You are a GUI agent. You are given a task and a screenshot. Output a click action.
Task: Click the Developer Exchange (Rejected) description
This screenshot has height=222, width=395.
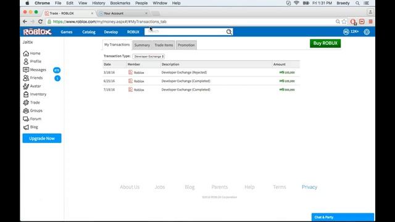[x=184, y=73]
